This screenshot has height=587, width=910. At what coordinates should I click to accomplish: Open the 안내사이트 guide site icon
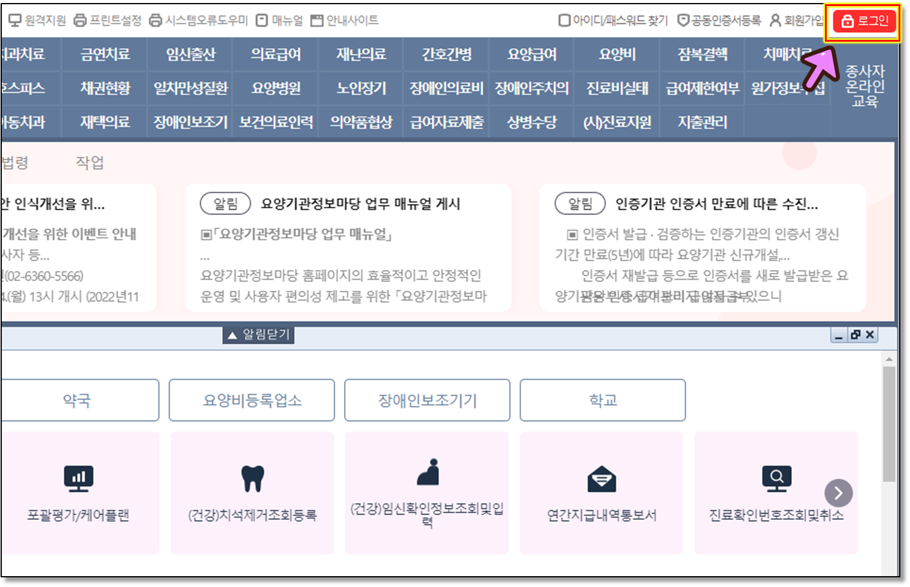coord(317,21)
